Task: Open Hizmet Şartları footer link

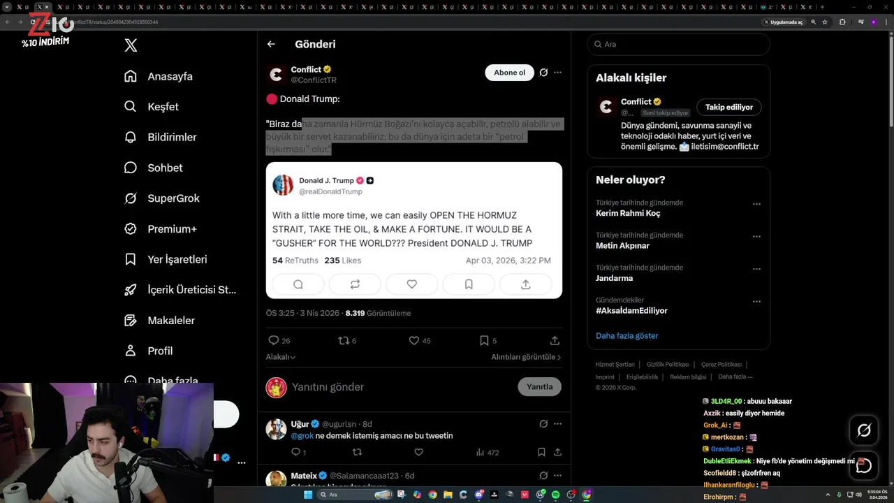Action: click(x=615, y=365)
